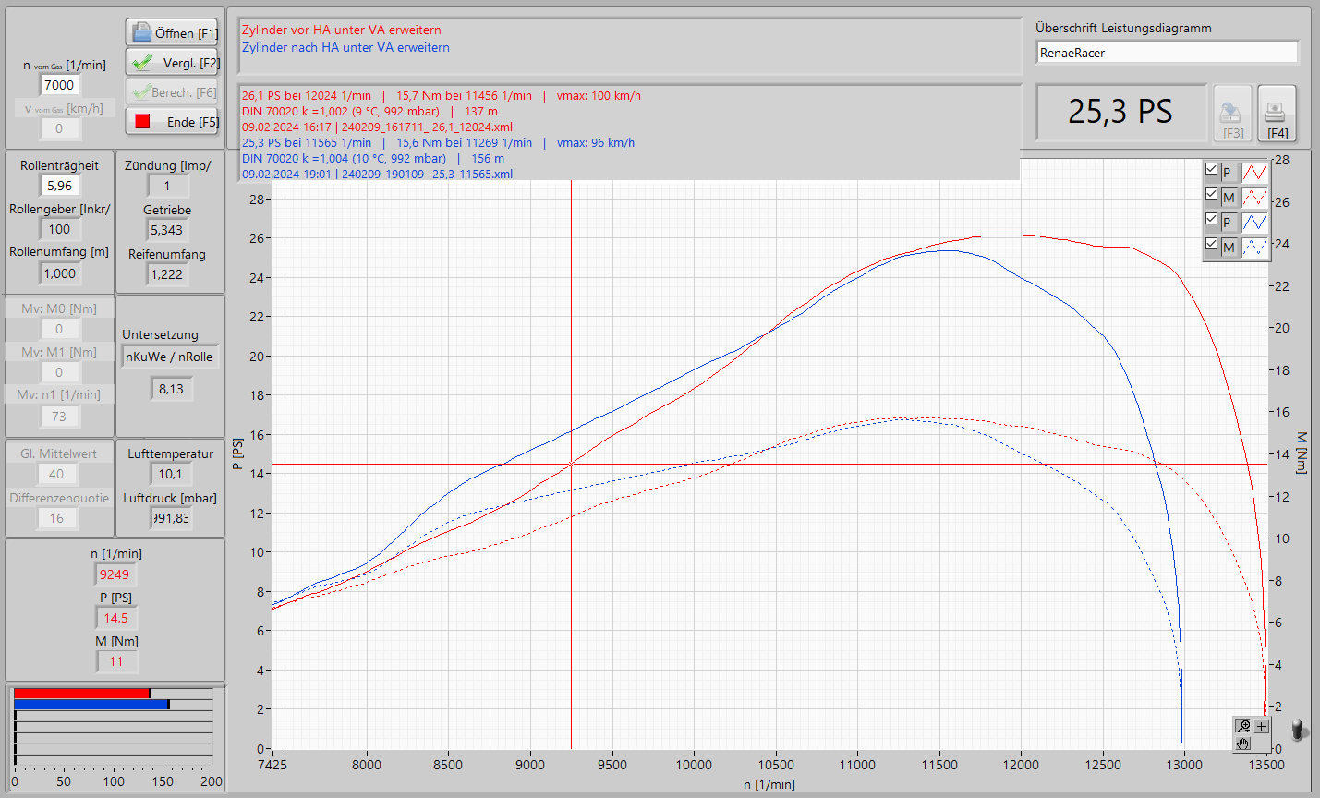Flip the toggle switch beside the graph

1299,730
